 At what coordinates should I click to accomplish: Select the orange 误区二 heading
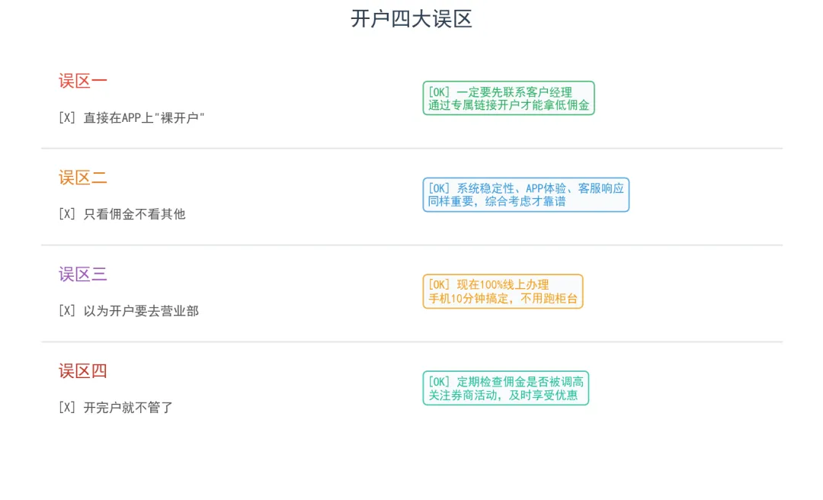[83, 178]
